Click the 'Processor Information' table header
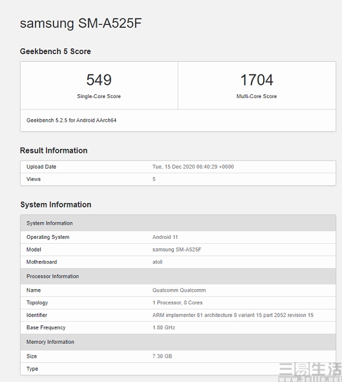The width and height of the screenshot is (342, 382). click(178, 276)
